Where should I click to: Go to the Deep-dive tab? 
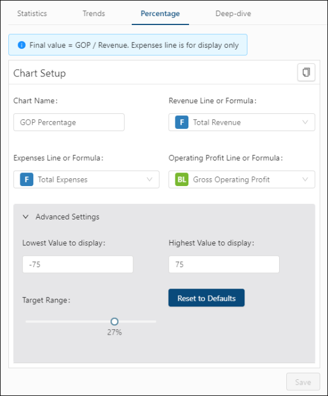click(233, 13)
